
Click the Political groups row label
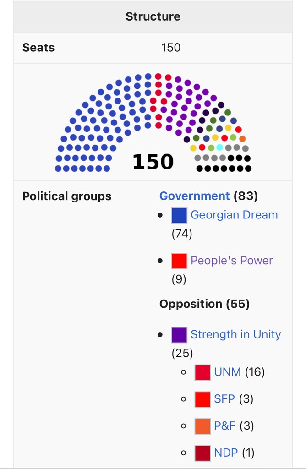point(67,196)
